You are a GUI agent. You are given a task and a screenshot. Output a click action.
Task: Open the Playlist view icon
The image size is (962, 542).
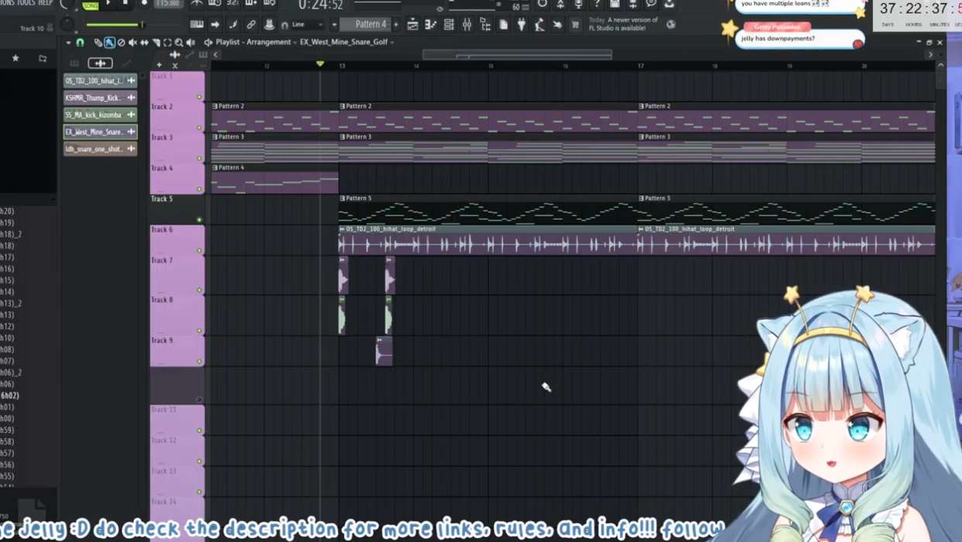coord(413,25)
